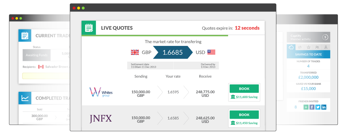Switch to the transfers arrows tab

click(x=300, y=47)
